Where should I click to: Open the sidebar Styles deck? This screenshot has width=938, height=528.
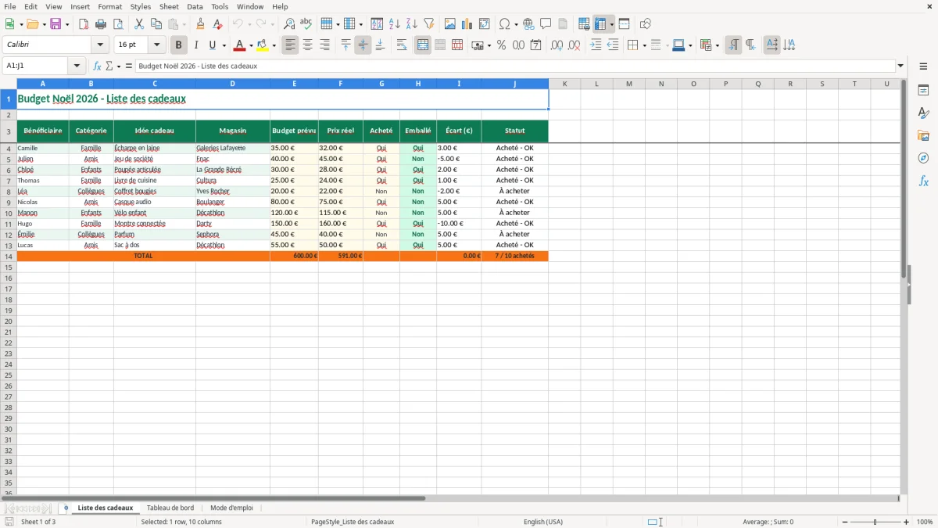[923, 113]
